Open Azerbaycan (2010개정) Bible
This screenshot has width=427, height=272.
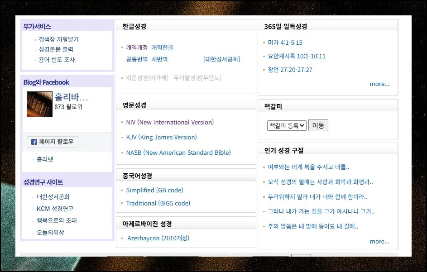coord(158,238)
